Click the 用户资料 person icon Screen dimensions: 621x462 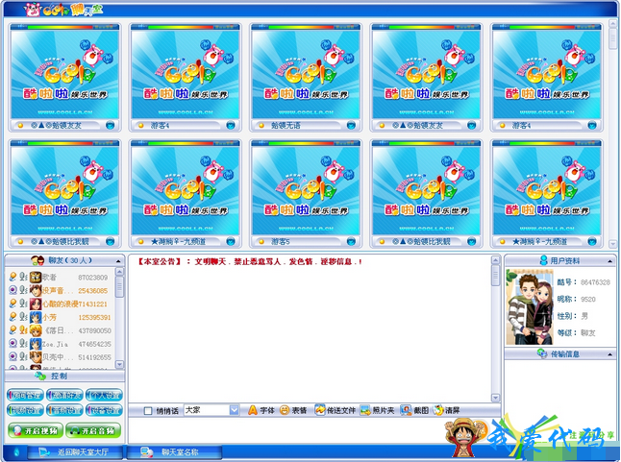544,260
